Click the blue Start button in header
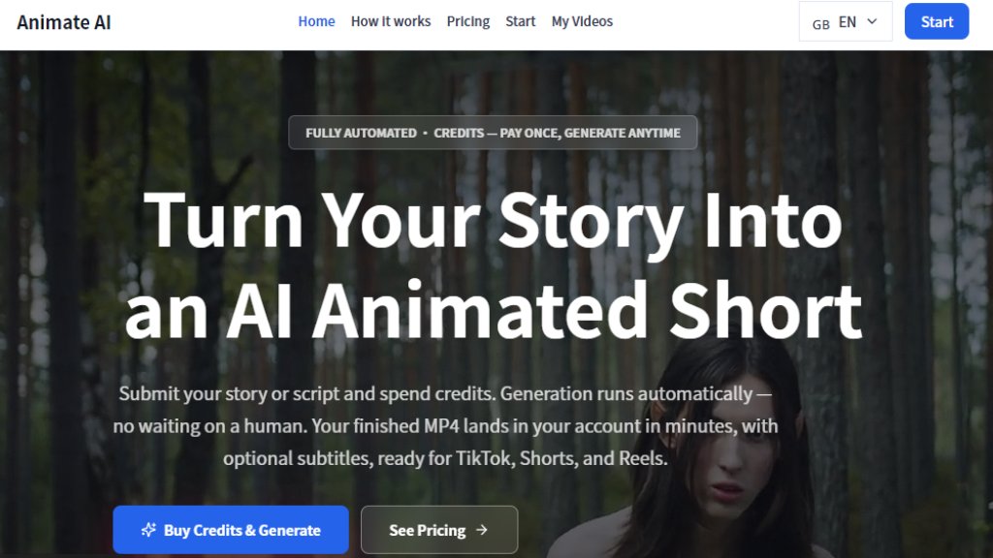The image size is (993, 558). (937, 21)
